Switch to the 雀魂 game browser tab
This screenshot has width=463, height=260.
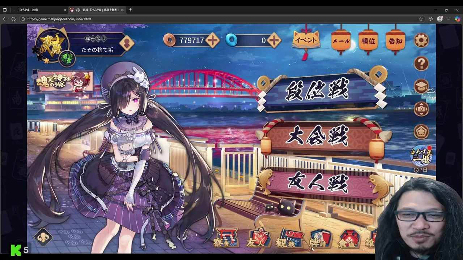pyautogui.click(x=97, y=10)
